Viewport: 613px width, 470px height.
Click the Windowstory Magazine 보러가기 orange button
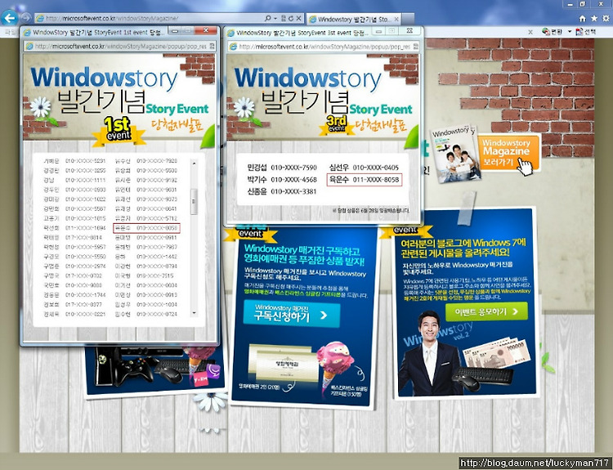pyautogui.click(x=508, y=152)
